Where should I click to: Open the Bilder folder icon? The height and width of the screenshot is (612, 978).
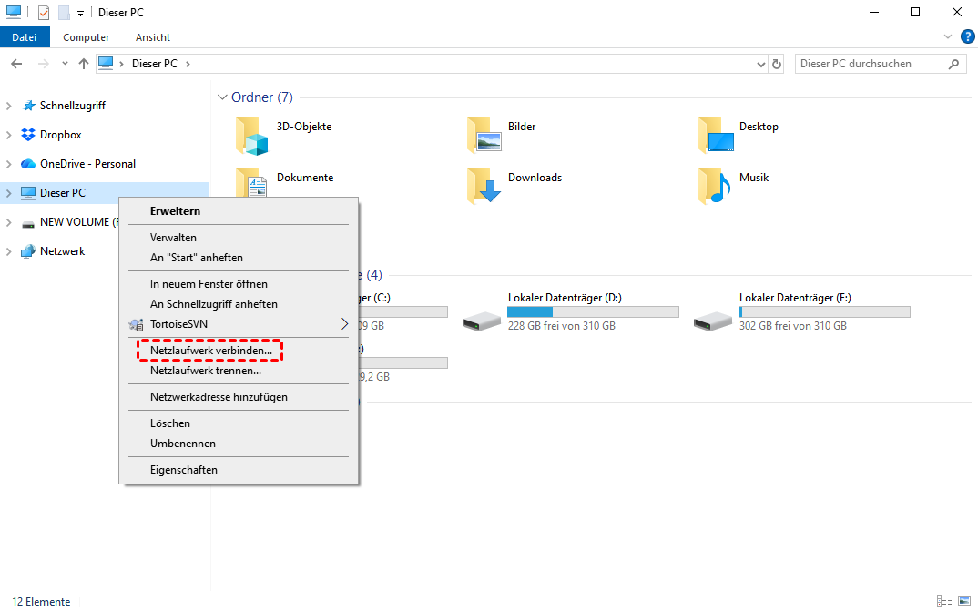tap(484, 136)
